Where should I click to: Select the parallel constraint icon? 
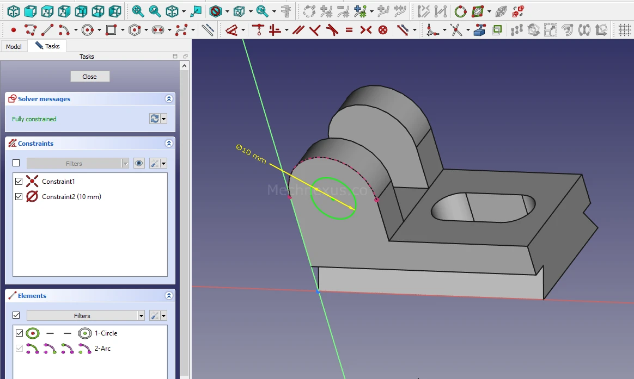tap(298, 30)
